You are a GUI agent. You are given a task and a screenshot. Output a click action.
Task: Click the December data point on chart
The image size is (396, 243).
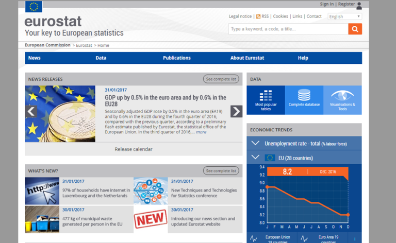[x=348, y=215]
